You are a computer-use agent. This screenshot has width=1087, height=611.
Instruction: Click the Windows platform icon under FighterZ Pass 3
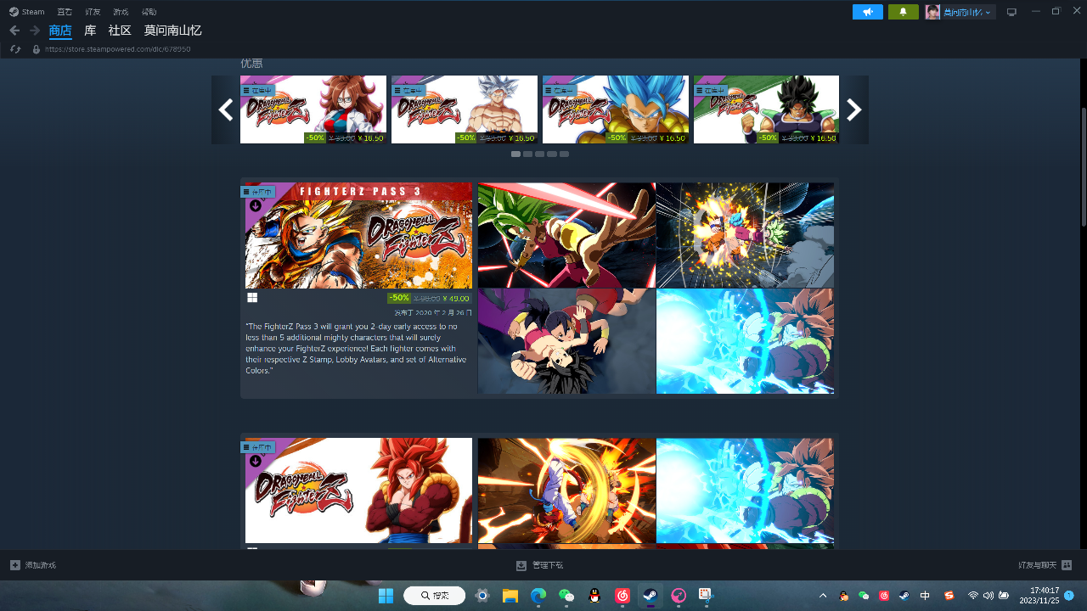pyautogui.click(x=252, y=298)
